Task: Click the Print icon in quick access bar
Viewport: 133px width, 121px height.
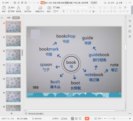Action: pos(22,3)
